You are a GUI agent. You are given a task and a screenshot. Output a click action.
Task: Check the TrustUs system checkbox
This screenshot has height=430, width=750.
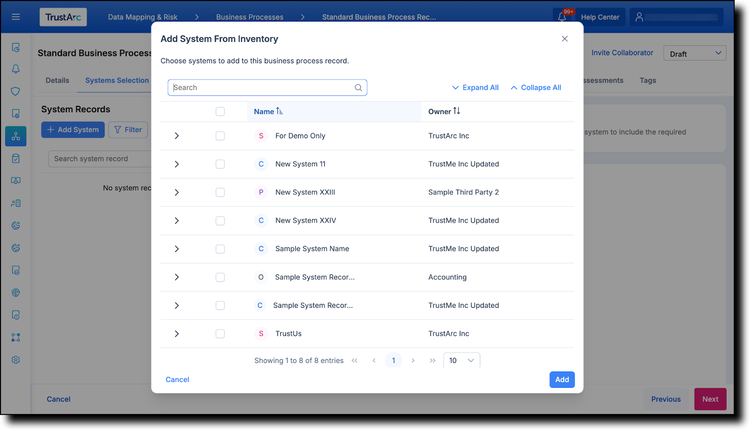point(220,334)
